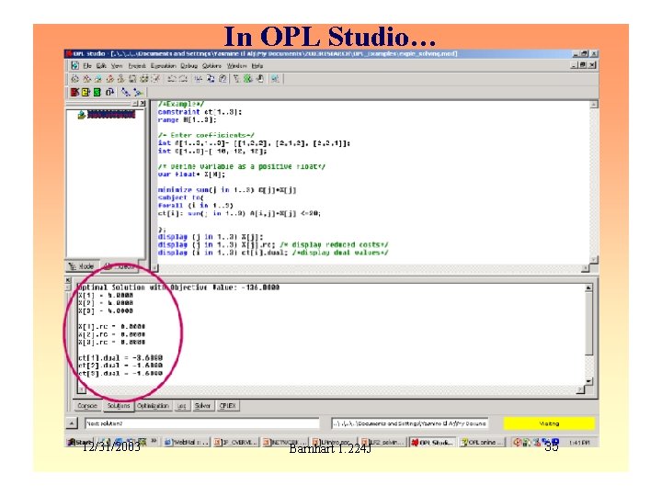Click the file path field in status bar
Screen dimensions: 662x496
(409, 423)
